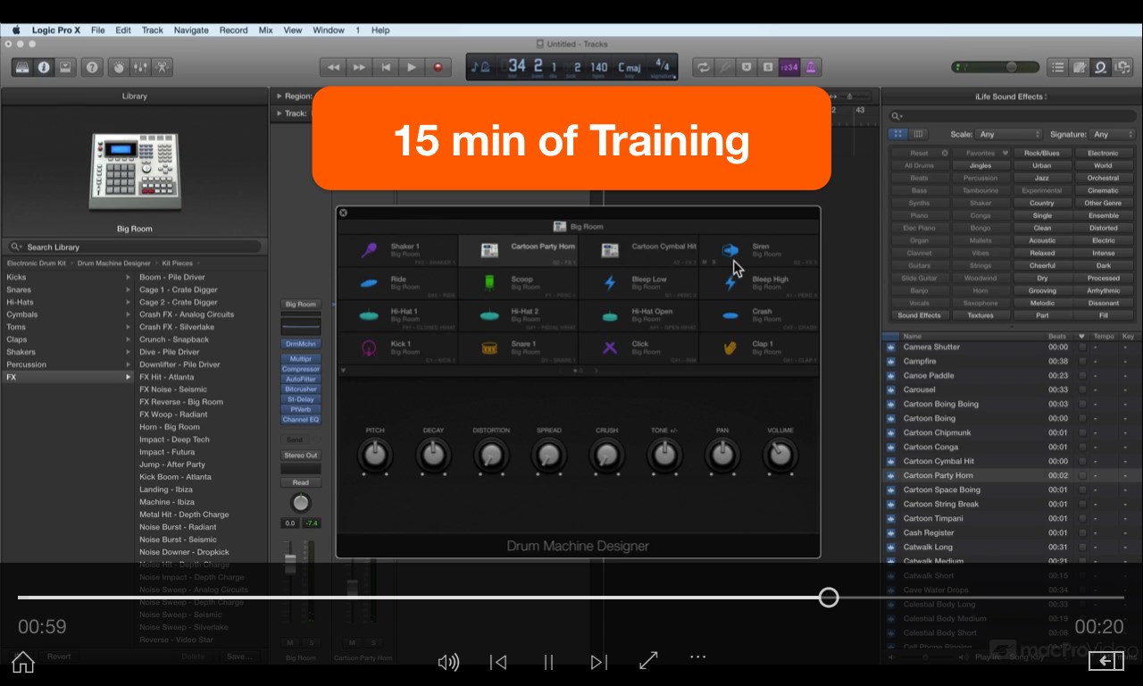The image size is (1143, 686).
Task: Mute the Siren pad with M
Action: click(x=705, y=263)
